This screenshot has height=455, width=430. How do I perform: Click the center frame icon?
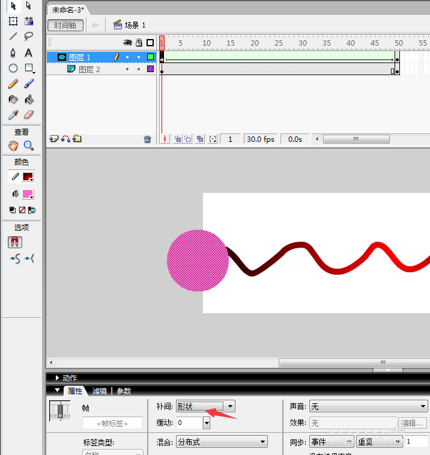(x=165, y=139)
